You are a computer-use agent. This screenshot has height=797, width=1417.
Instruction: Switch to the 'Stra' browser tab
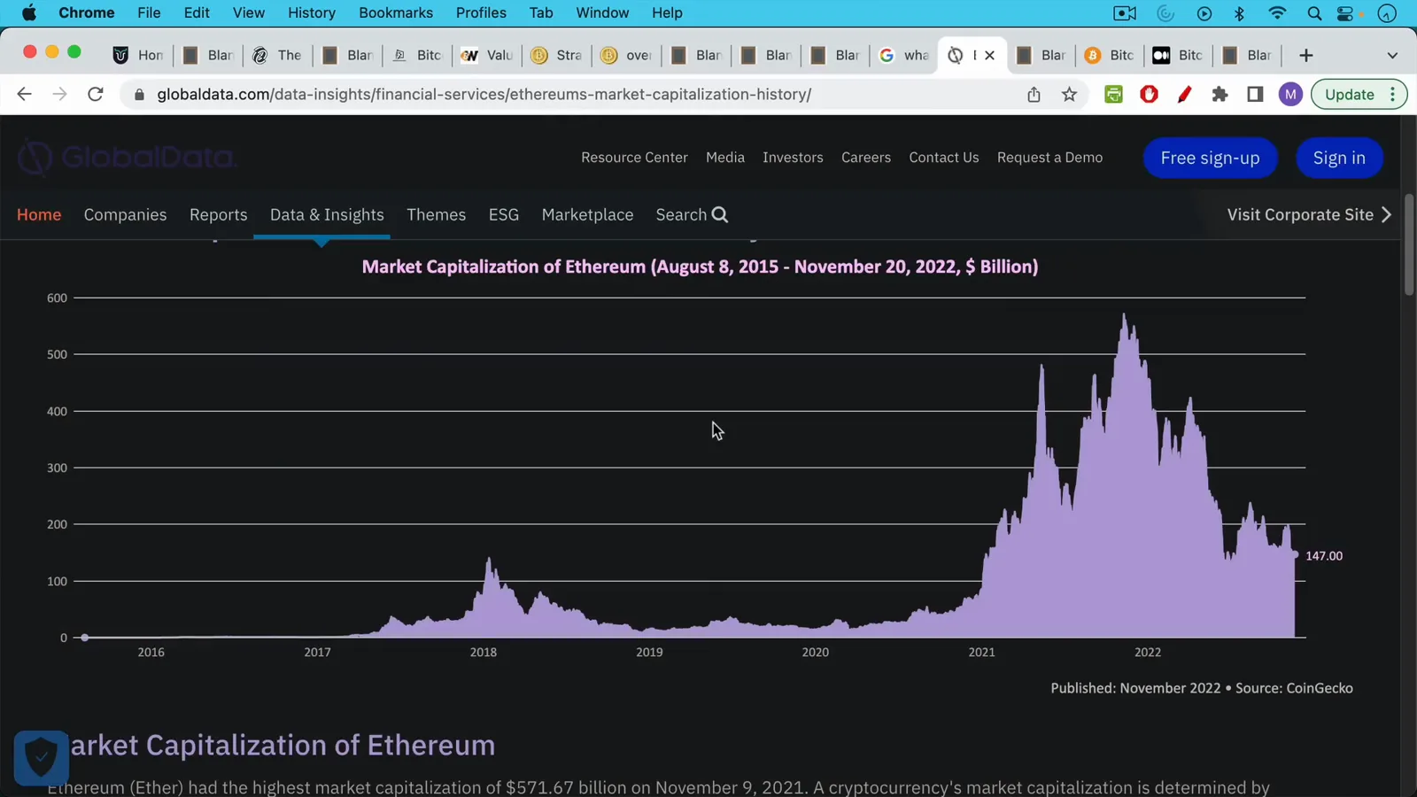pos(558,55)
